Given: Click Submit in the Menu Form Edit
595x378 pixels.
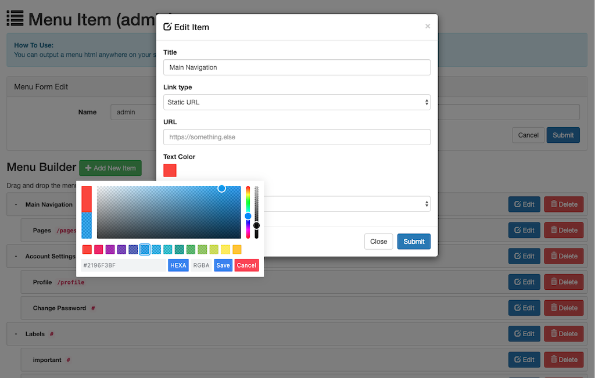Looking at the screenshot, I should [562, 135].
